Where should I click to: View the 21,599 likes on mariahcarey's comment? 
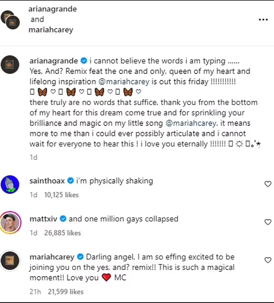(66, 292)
